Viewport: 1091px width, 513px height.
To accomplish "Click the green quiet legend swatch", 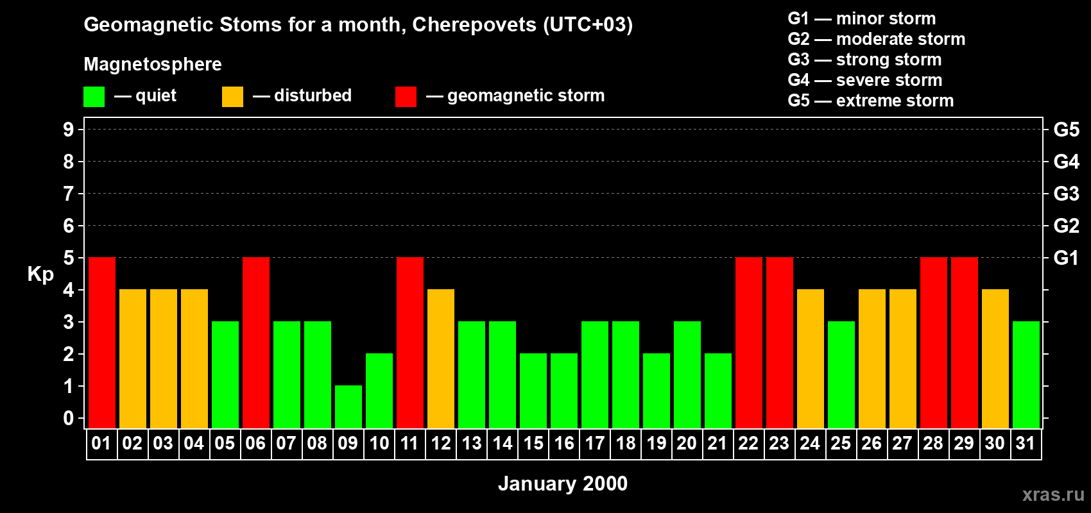I will (94, 97).
